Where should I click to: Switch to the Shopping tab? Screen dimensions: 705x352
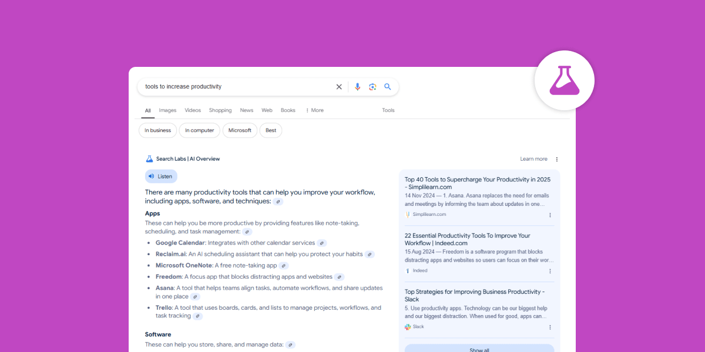coord(220,110)
